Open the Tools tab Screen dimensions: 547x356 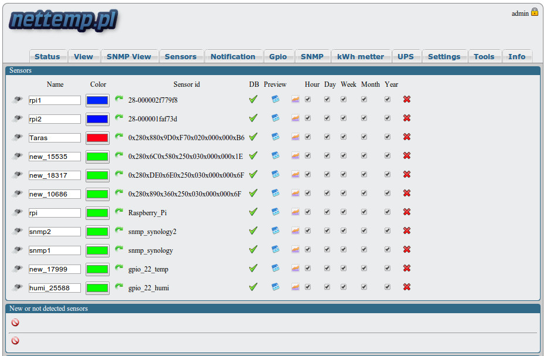(484, 56)
